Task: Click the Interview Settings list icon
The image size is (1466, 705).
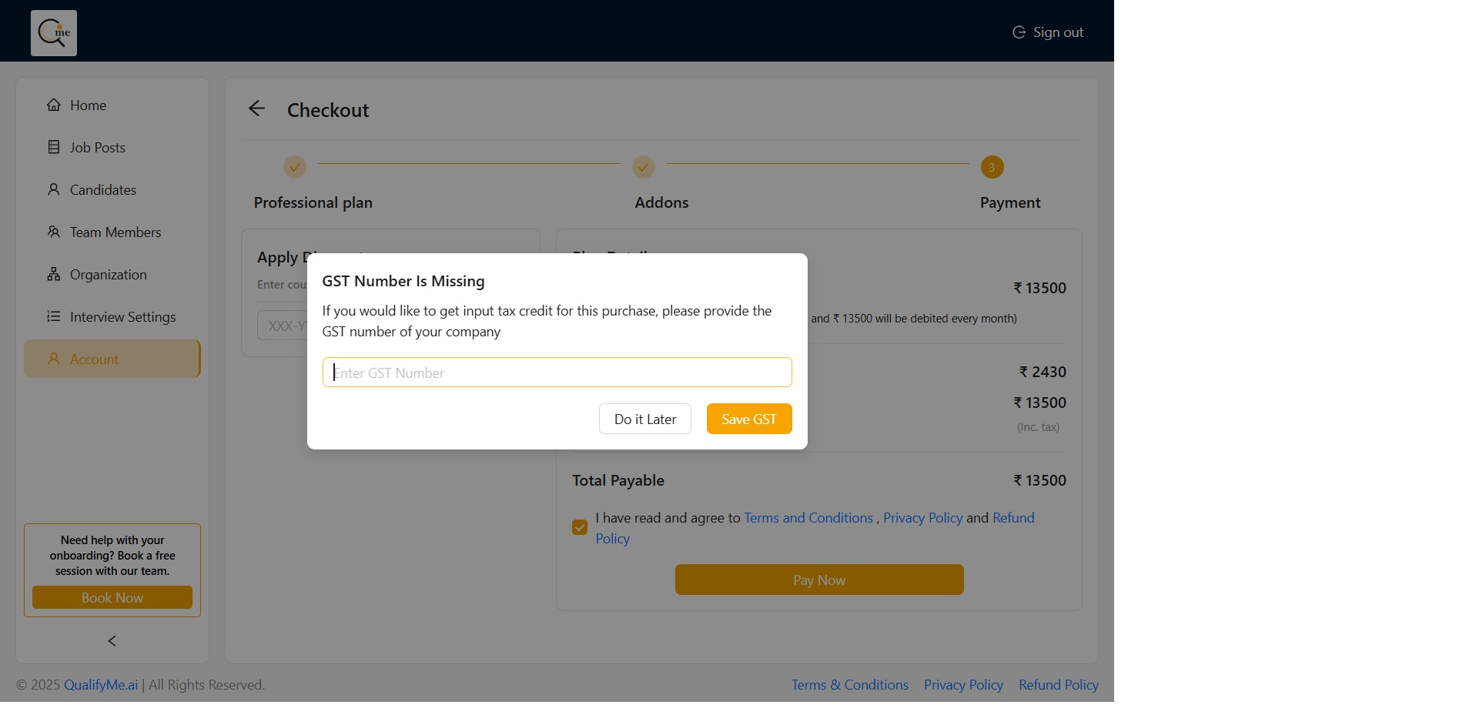Action: (53, 316)
